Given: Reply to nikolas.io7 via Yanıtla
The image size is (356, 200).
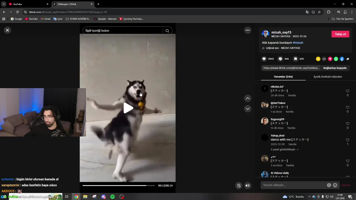Looking at the screenshot, I should (x=292, y=95).
